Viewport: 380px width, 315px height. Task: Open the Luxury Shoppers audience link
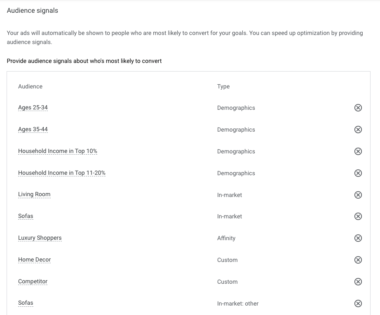coord(40,238)
